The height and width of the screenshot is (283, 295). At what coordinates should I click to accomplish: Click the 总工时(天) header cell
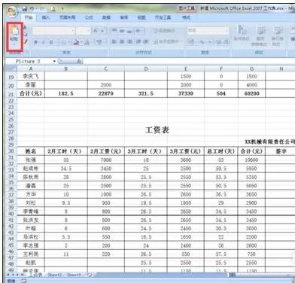pos(221,151)
